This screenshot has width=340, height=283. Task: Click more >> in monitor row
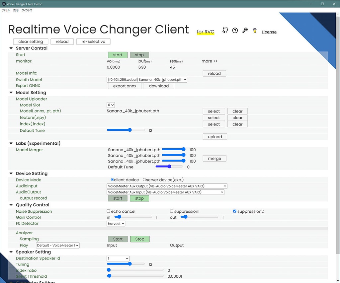209,61
